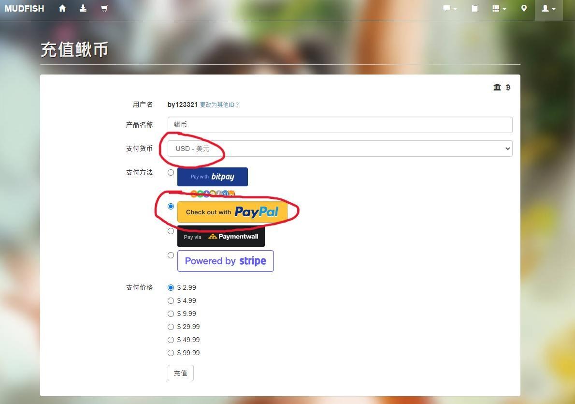Image resolution: width=575 pixels, height=404 pixels.
Task: Open the chat bubble dropdown menu
Action: (450, 8)
